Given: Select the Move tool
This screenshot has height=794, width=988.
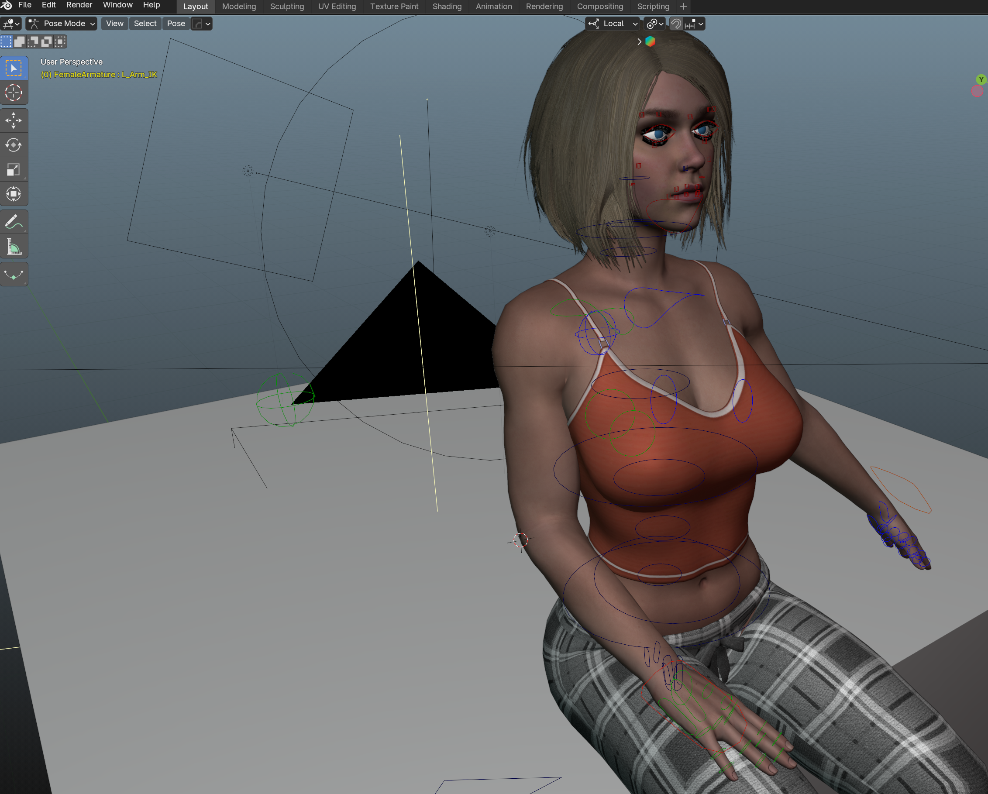Looking at the screenshot, I should click(x=14, y=120).
